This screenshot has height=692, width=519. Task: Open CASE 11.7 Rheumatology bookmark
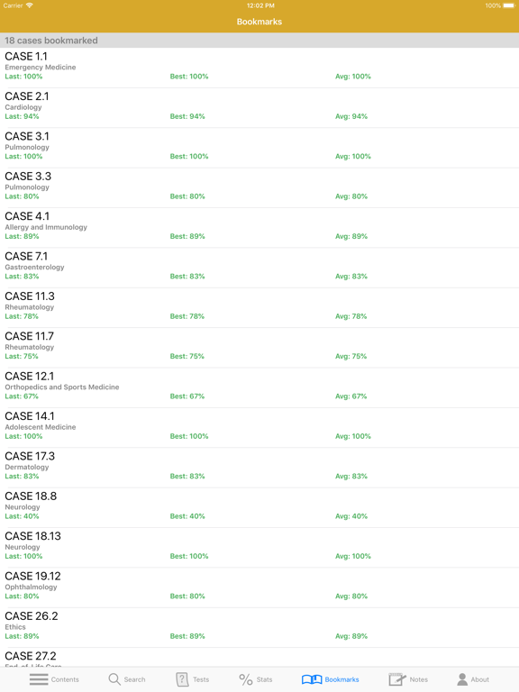click(x=259, y=348)
